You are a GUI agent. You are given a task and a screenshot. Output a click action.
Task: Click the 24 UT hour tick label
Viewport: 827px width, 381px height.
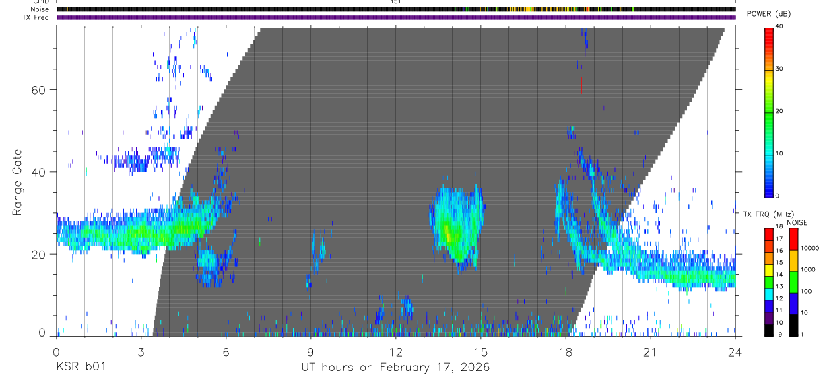click(x=735, y=351)
